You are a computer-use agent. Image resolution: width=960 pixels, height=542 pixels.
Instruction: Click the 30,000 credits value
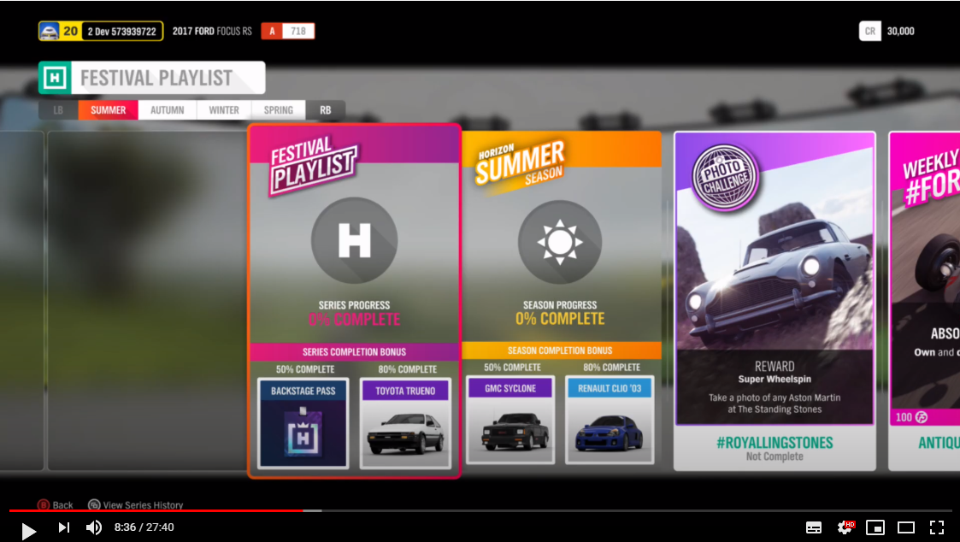click(x=901, y=32)
